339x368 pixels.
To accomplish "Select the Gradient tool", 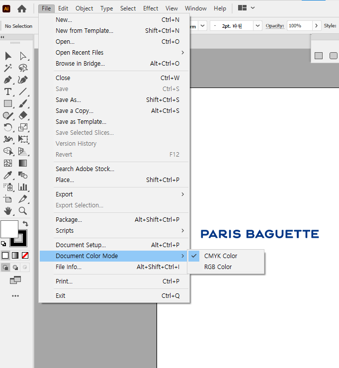I will tap(23, 163).
